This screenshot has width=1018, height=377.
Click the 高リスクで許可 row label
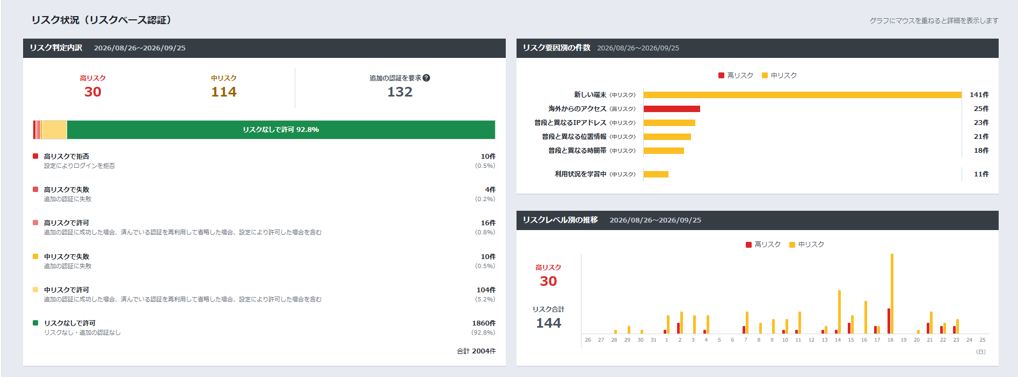pos(67,223)
